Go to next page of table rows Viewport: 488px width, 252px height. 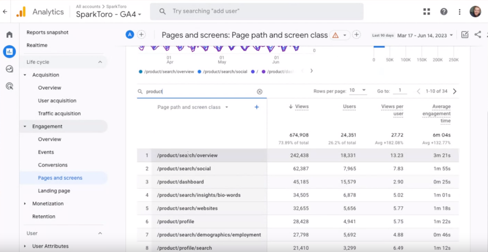(454, 91)
